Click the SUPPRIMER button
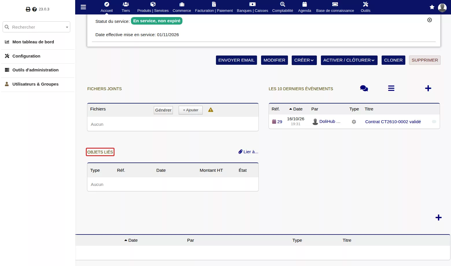The width and height of the screenshot is (451, 266). point(425,60)
